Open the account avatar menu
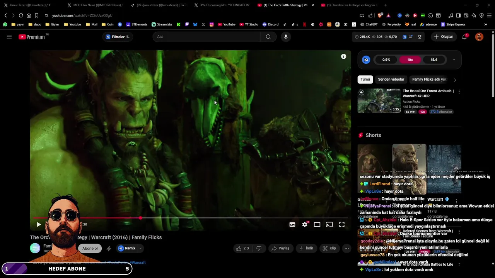 (479, 37)
